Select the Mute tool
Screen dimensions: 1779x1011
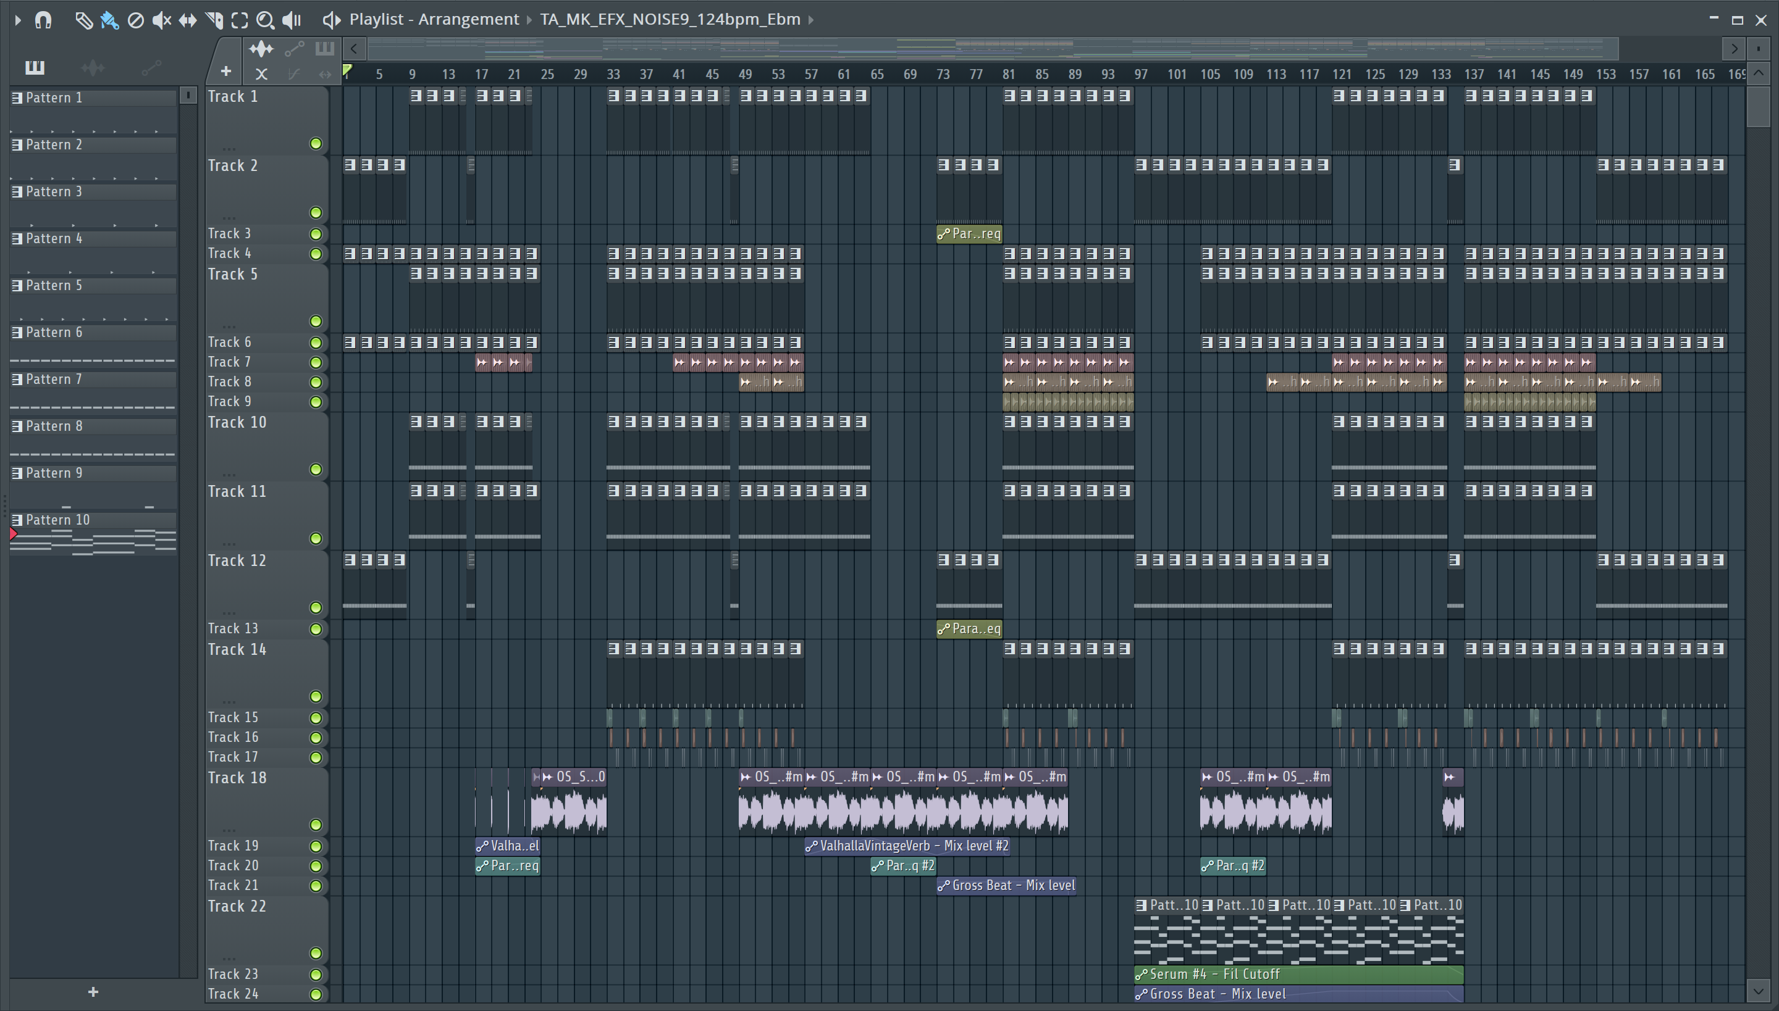pos(161,21)
